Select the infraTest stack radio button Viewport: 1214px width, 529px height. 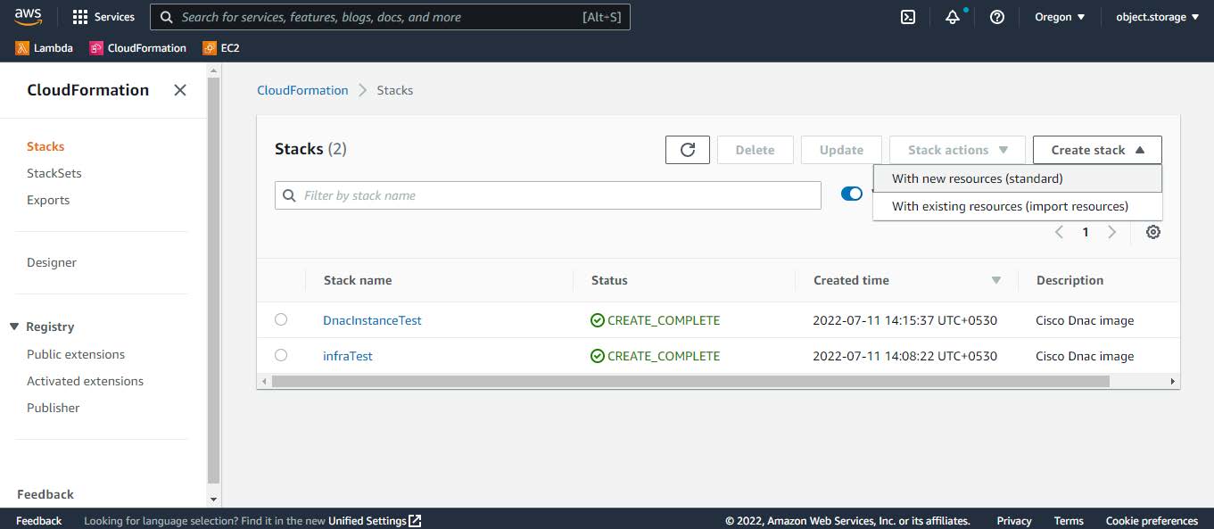click(x=281, y=355)
